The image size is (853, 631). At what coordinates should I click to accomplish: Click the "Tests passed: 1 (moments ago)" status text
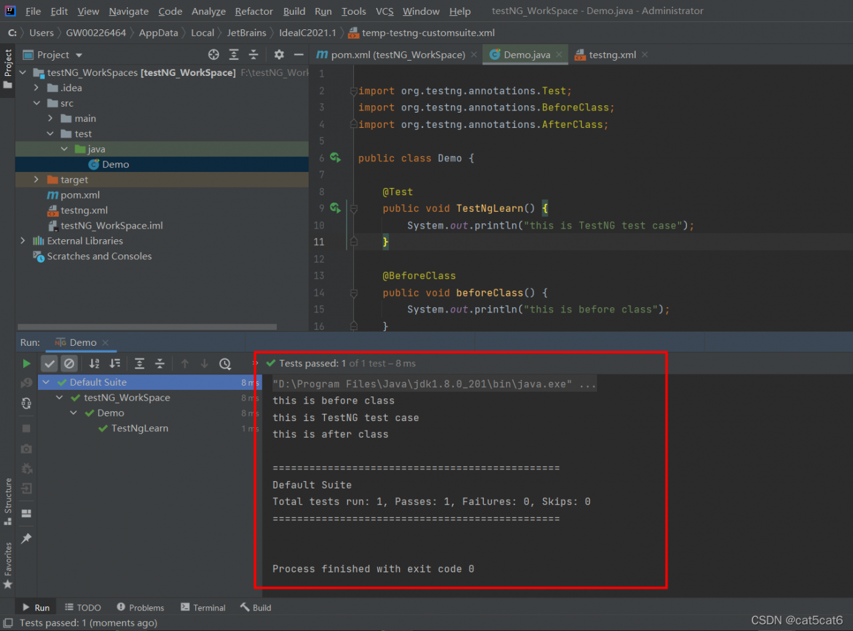88,623
